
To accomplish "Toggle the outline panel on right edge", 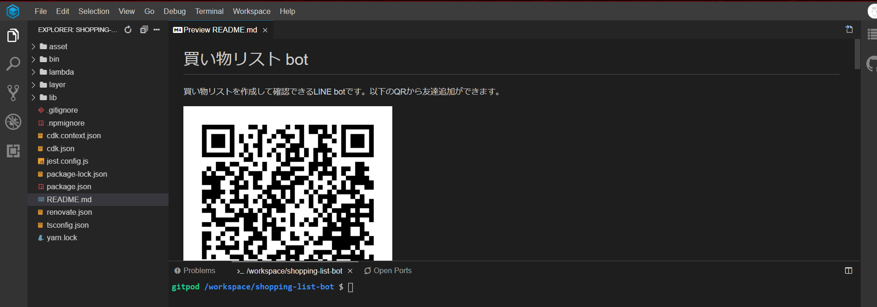I will coord(872,34).
